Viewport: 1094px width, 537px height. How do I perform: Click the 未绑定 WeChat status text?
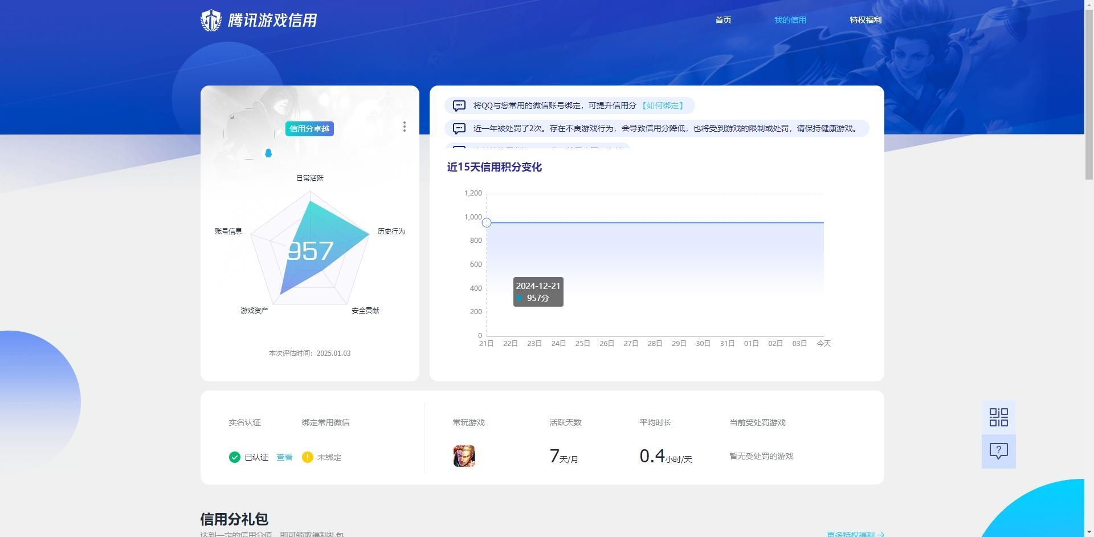329,457
